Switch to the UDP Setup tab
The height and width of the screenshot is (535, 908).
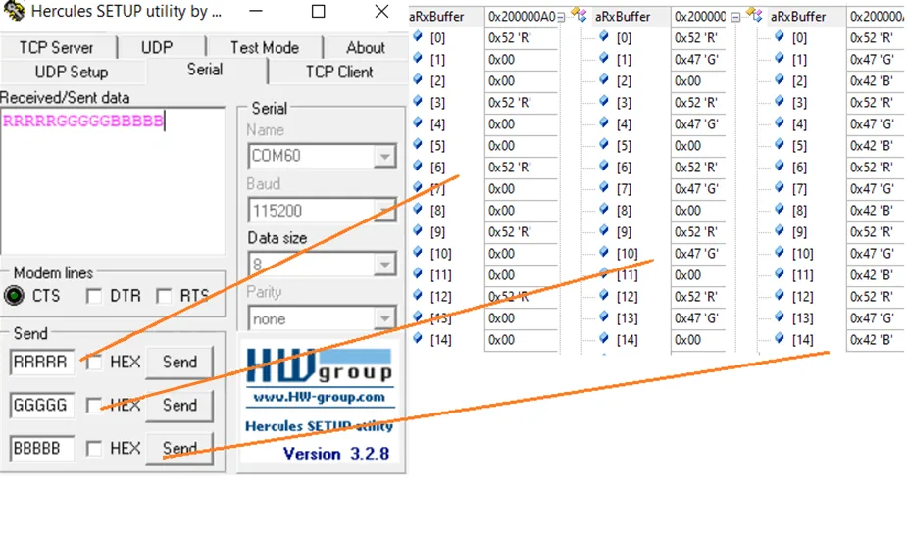tap(72, 72)
